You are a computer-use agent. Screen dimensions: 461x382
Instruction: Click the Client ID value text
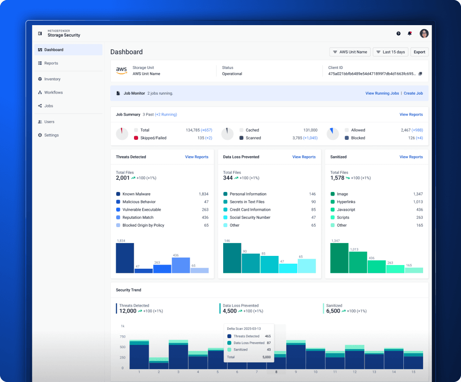372,74
